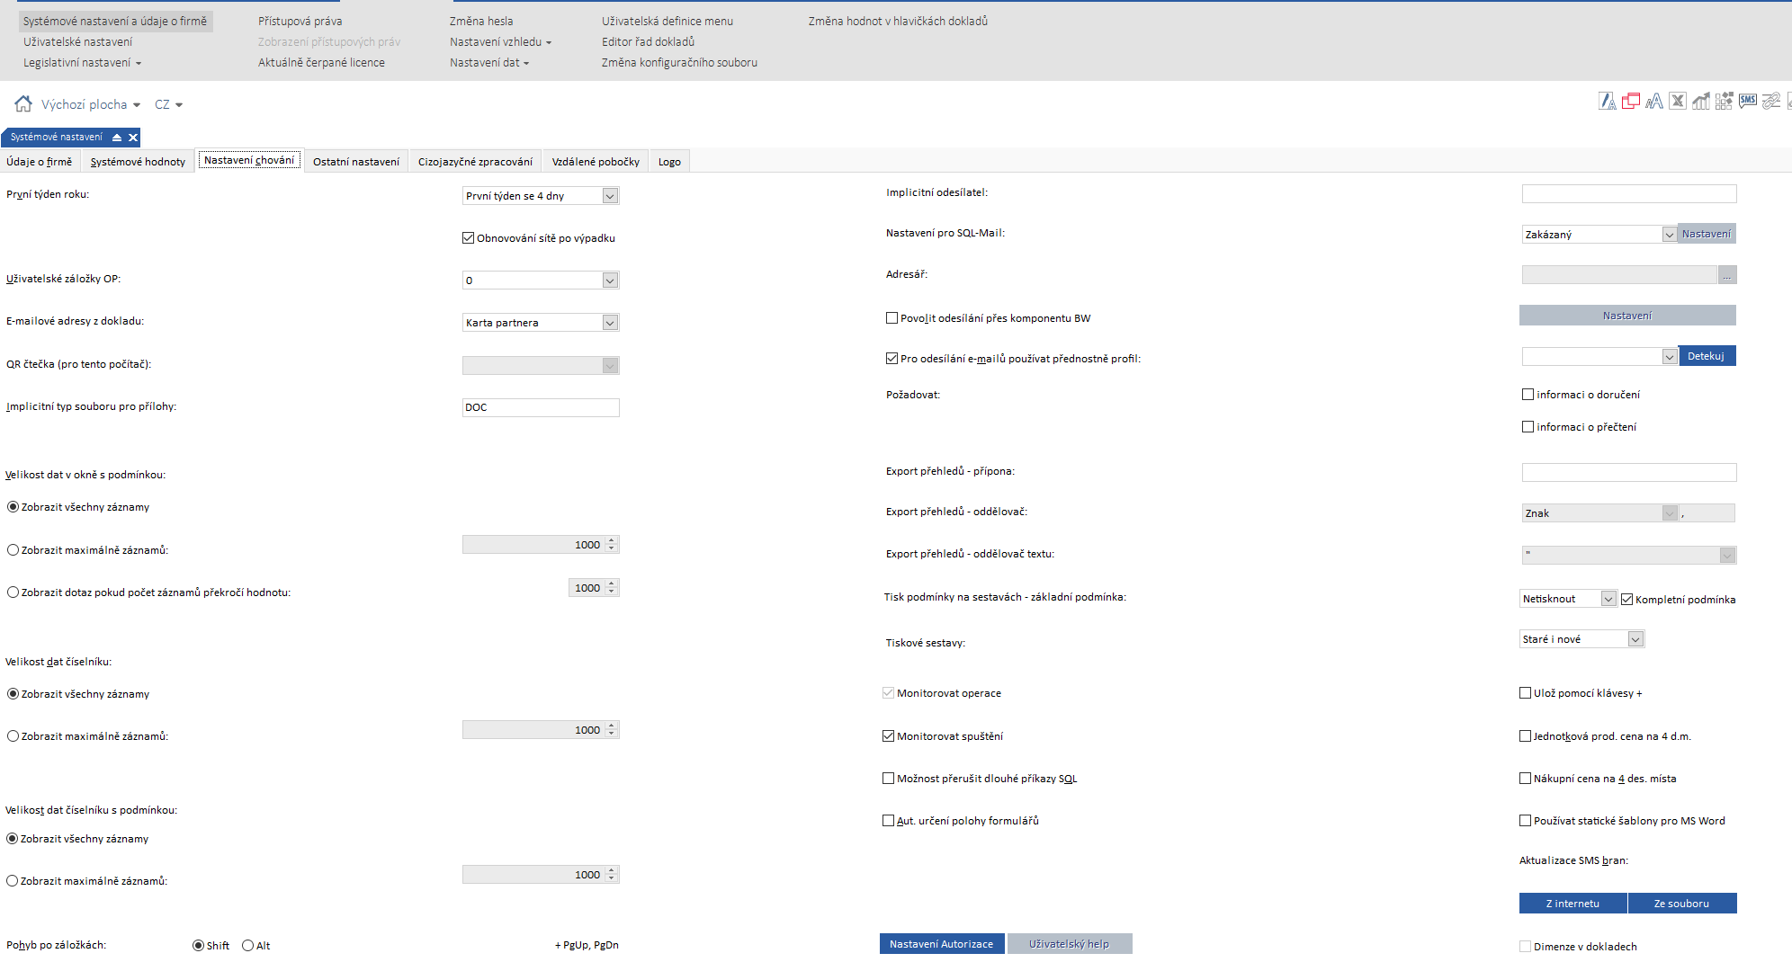Open the E-mailové adresy z dokladu dropdown

(610, 323)
